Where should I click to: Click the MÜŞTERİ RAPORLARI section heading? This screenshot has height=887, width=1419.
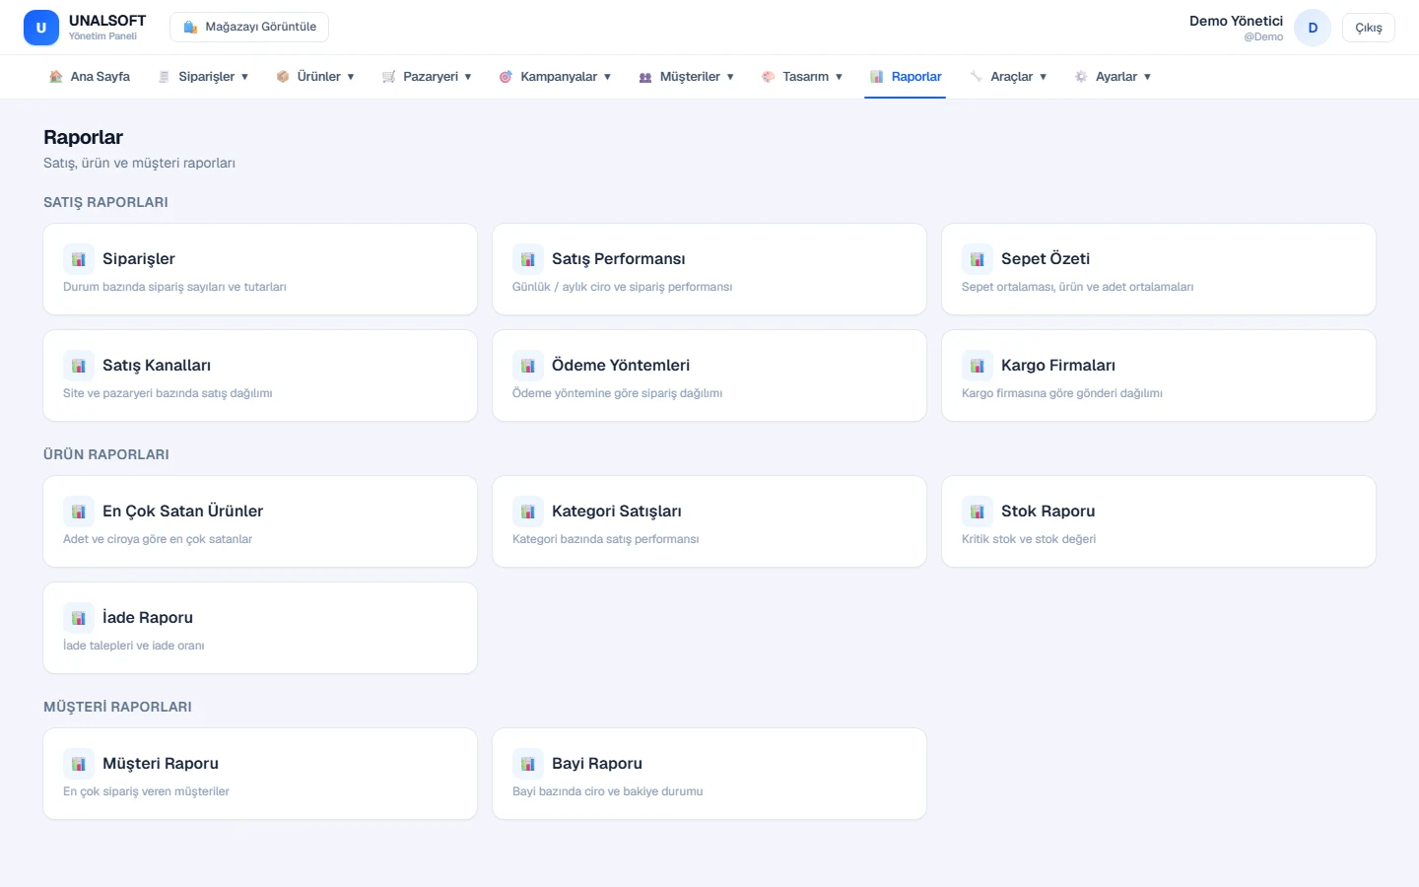[117, 707]
